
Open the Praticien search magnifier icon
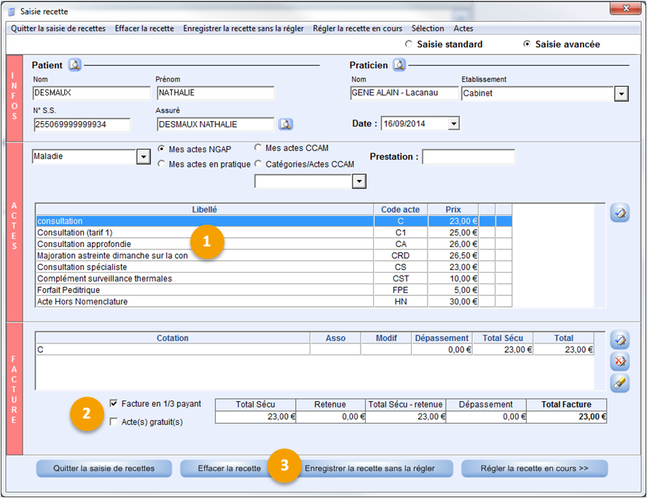pos(399,65)
